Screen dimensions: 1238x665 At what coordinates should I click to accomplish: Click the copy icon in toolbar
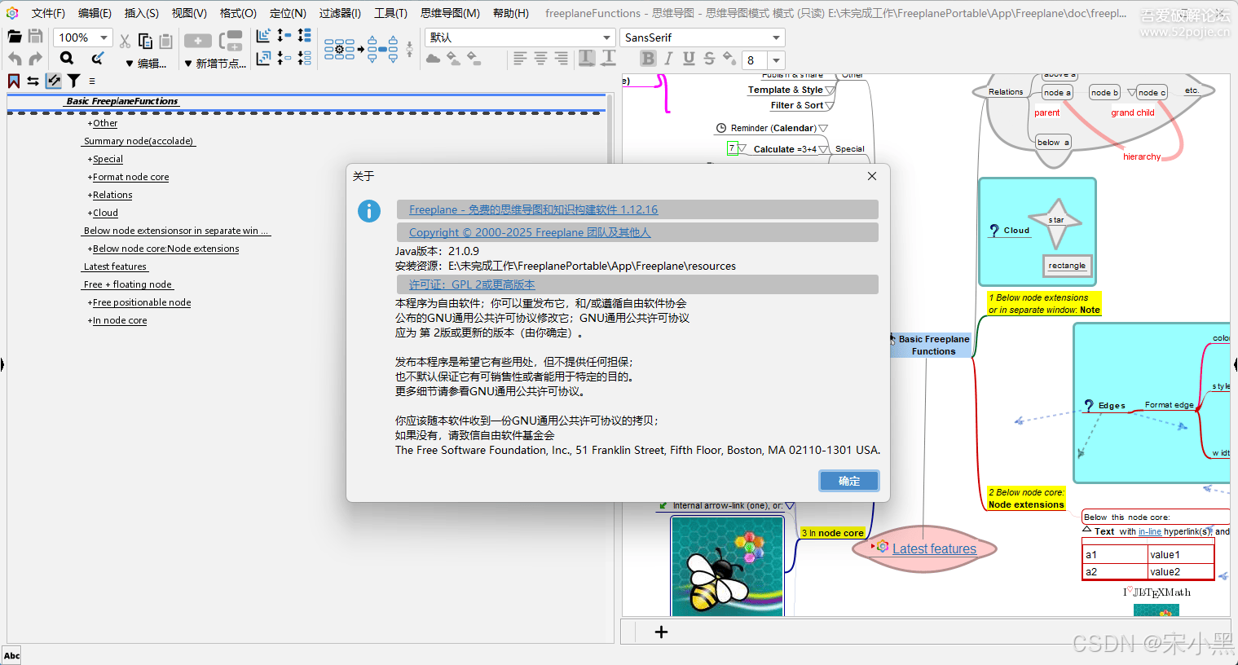[145, 41]
